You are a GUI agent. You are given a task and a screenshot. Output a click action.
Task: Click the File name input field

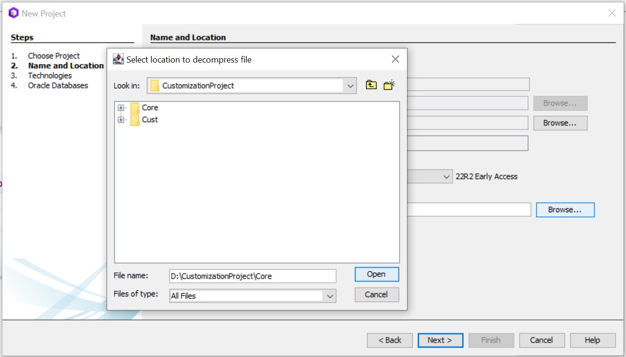tap(253, 276)
